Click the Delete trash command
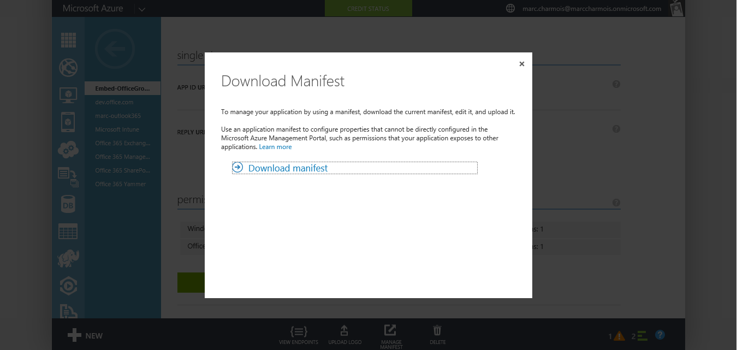This screenshot has height=350, width=737. click(x=437, y=335)
